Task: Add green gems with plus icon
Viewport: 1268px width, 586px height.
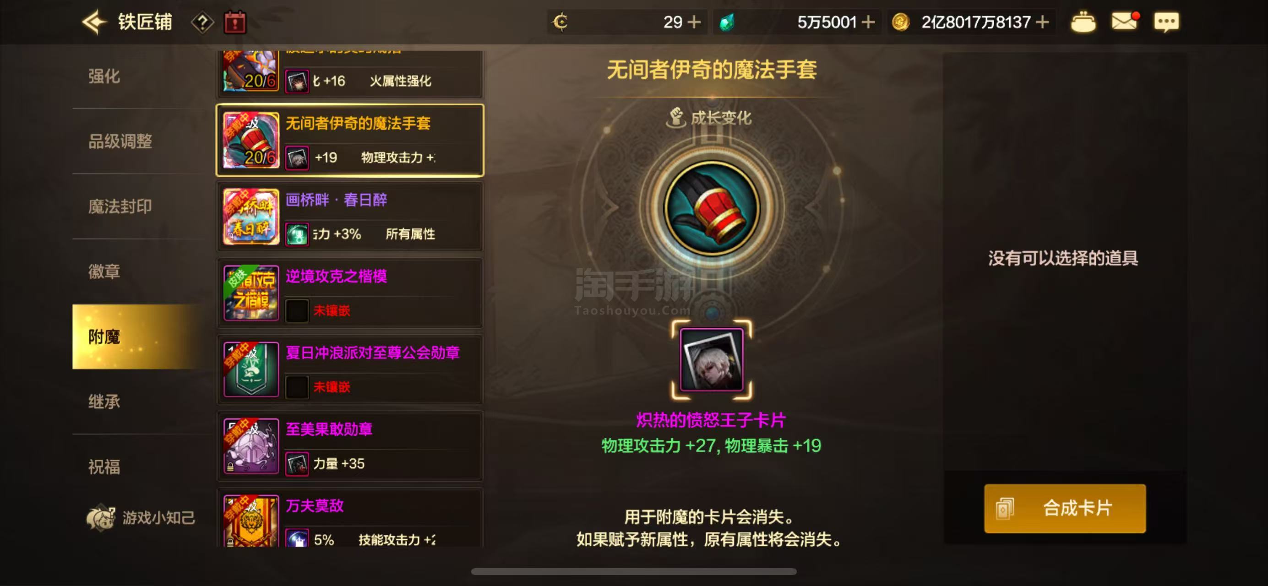Action: pos(868,22)
